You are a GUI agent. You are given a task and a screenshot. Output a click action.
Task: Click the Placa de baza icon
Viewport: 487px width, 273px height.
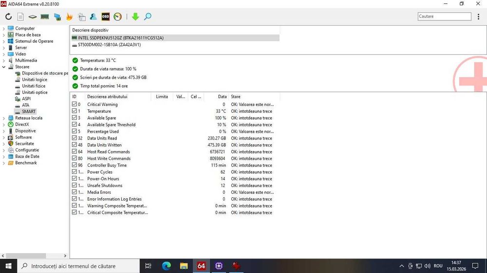11,34
